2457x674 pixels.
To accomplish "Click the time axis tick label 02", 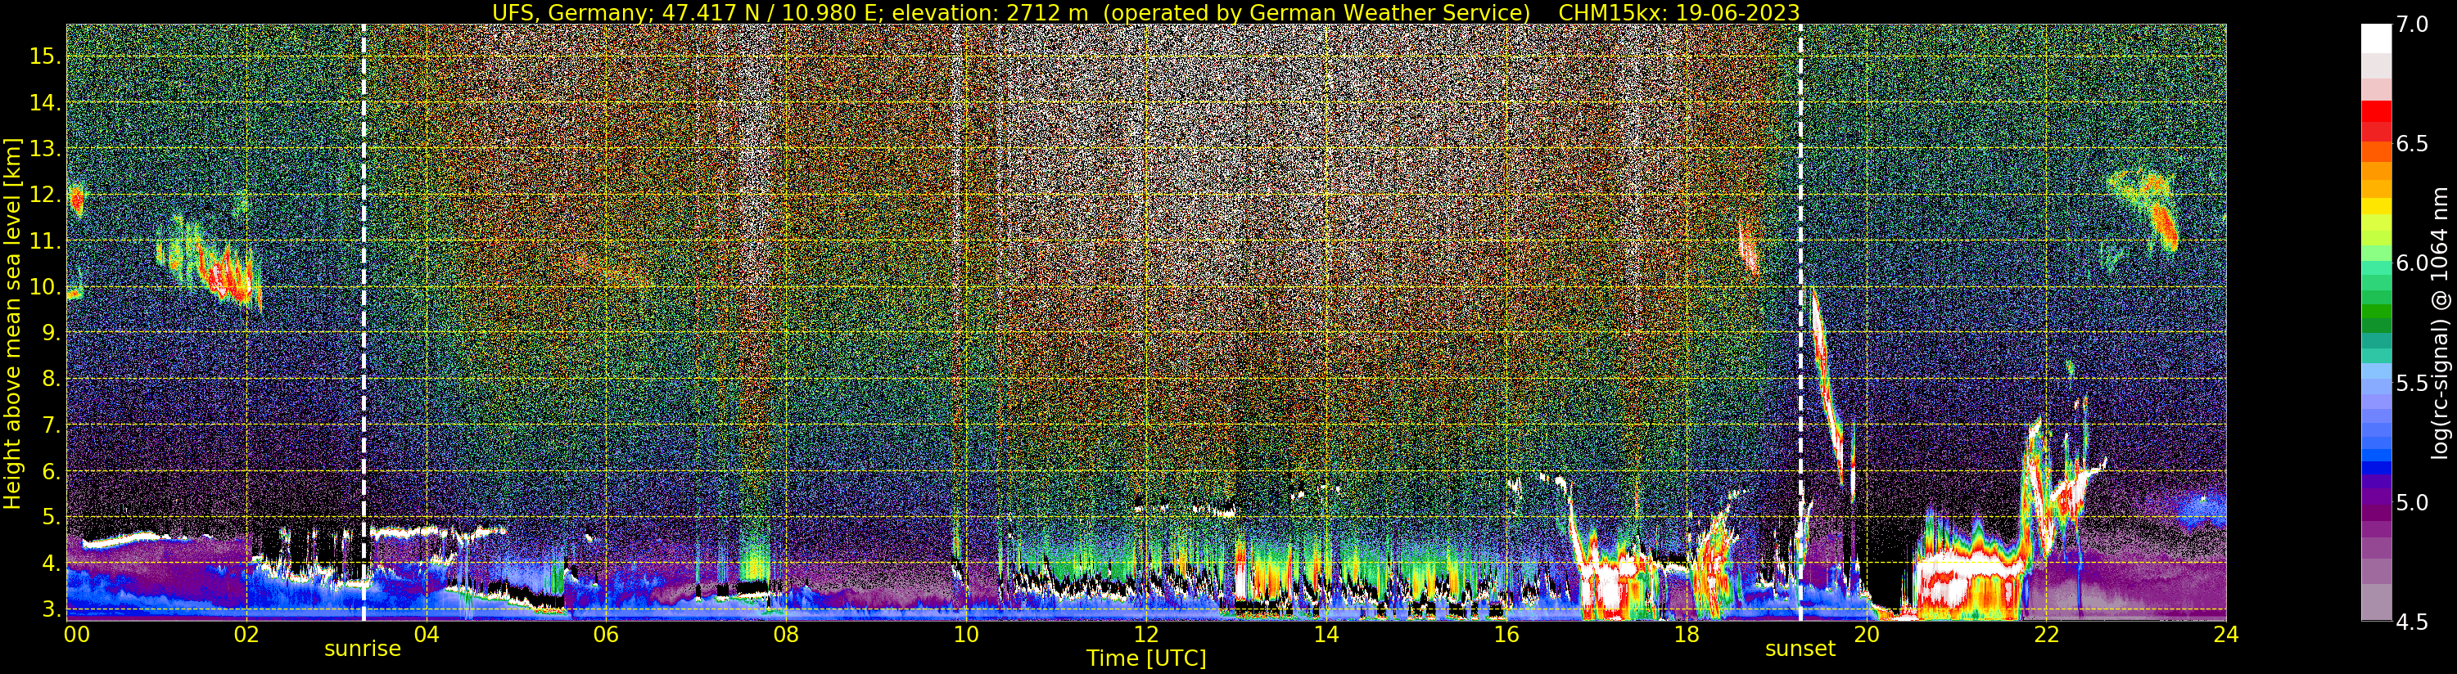I will [246, 635].
